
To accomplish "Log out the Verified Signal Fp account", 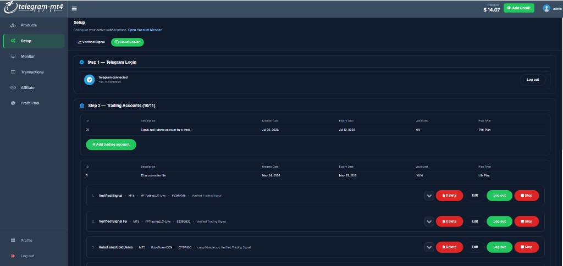I will click(x=499, y=221).
